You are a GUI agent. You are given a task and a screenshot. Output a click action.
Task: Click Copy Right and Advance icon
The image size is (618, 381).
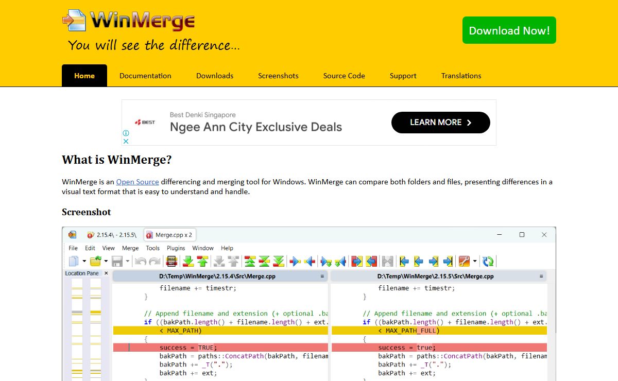[326, 262]
